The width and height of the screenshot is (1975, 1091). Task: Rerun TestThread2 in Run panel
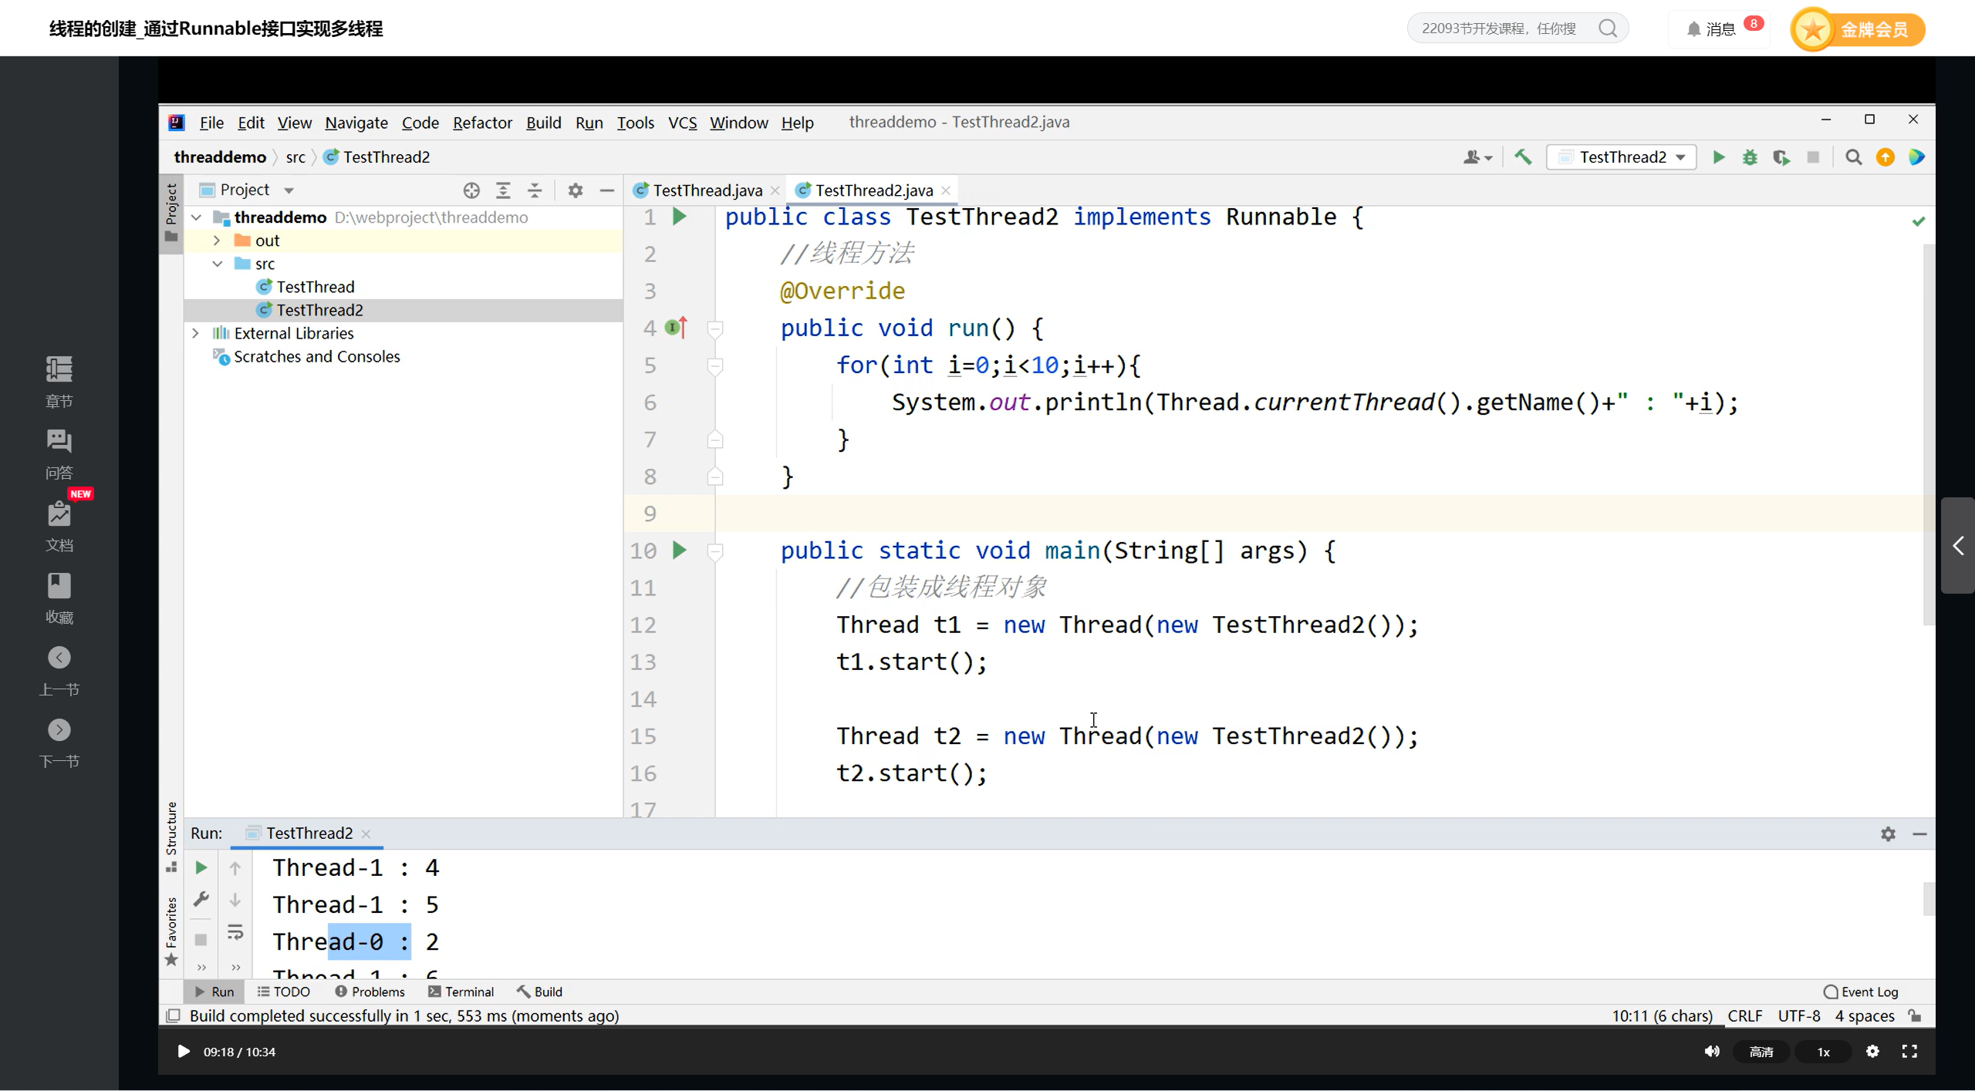pos(201,867)
